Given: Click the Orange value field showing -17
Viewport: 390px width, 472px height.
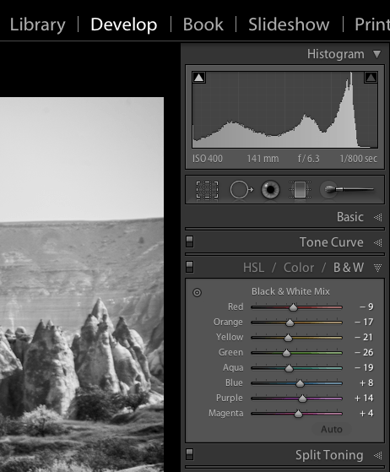Looking at the screenshot, I should [x=364, y=322].
